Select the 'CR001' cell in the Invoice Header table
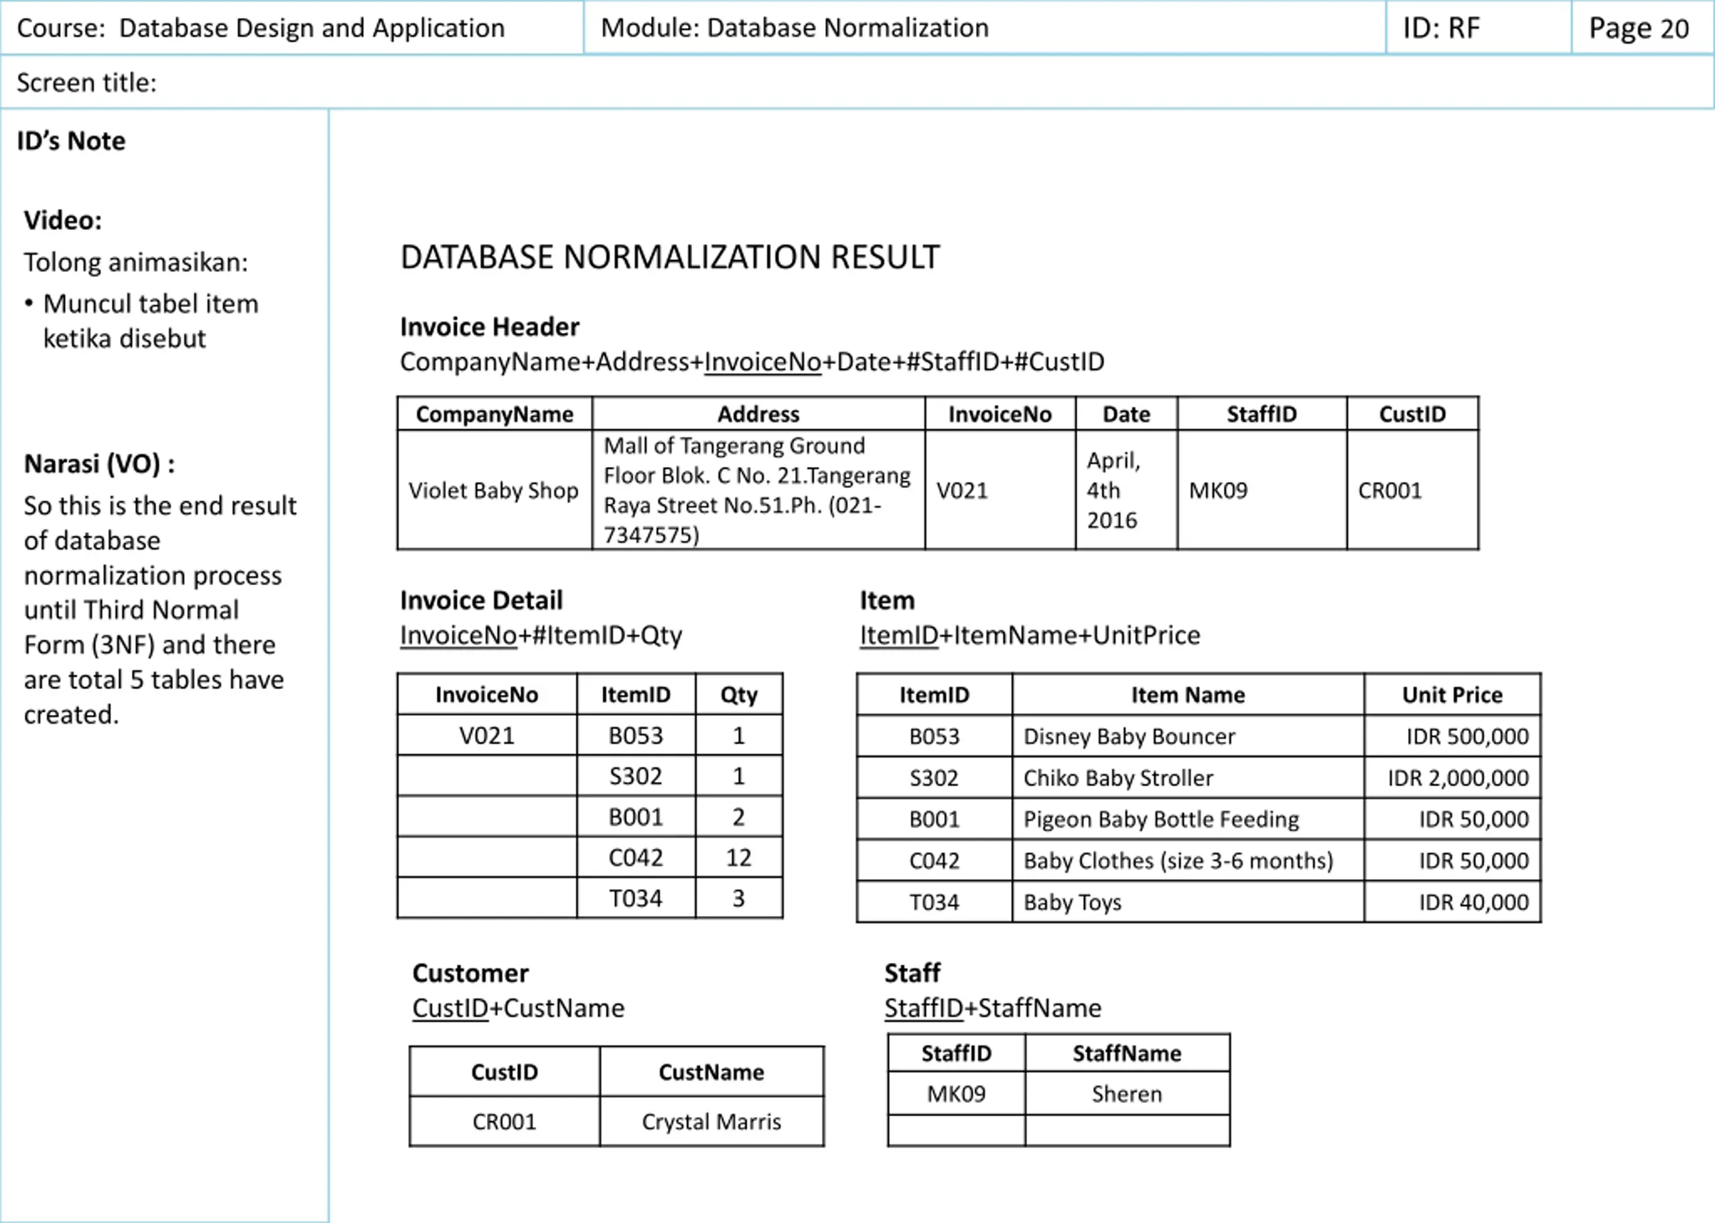The height and width of the screenshot is (1223, 1715). pos(1412,491)
